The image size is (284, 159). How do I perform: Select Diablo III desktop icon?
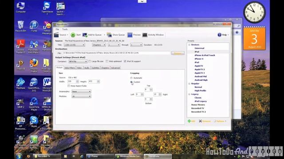21,65
